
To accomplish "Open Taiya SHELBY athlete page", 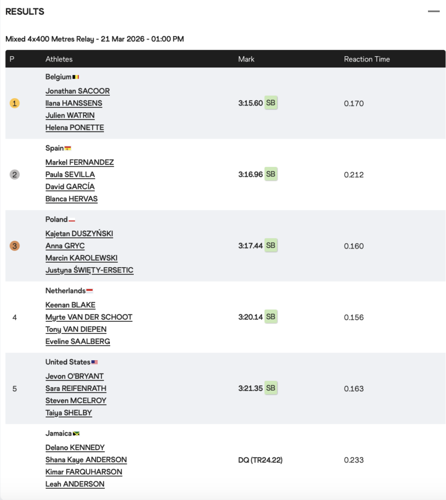I will 69,413.
